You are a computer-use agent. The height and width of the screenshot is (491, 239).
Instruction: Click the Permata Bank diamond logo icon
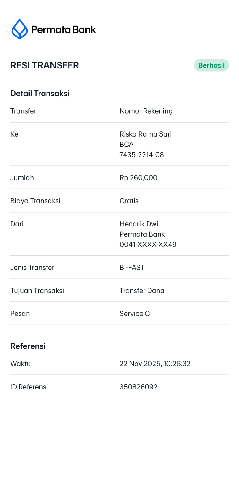[x=20, y=29]
